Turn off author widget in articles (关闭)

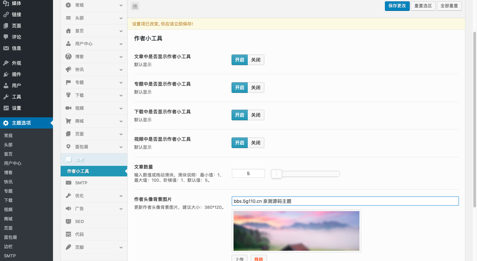point(256,60)
